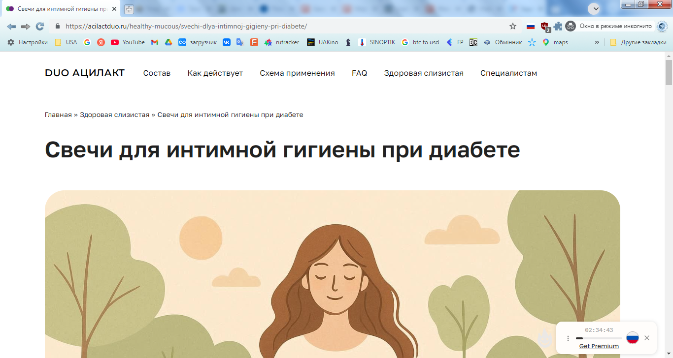The width and height of the screenshot is (673, 358).
Task: Select the "Свечи для интимной гигиены" browser tab
Action: coord(61,9)
